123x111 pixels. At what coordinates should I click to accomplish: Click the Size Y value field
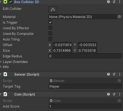pyautogui.click(x=87, y=51)
